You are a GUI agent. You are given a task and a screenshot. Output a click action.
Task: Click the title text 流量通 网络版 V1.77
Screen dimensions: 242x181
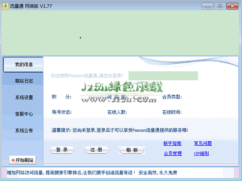31,6
